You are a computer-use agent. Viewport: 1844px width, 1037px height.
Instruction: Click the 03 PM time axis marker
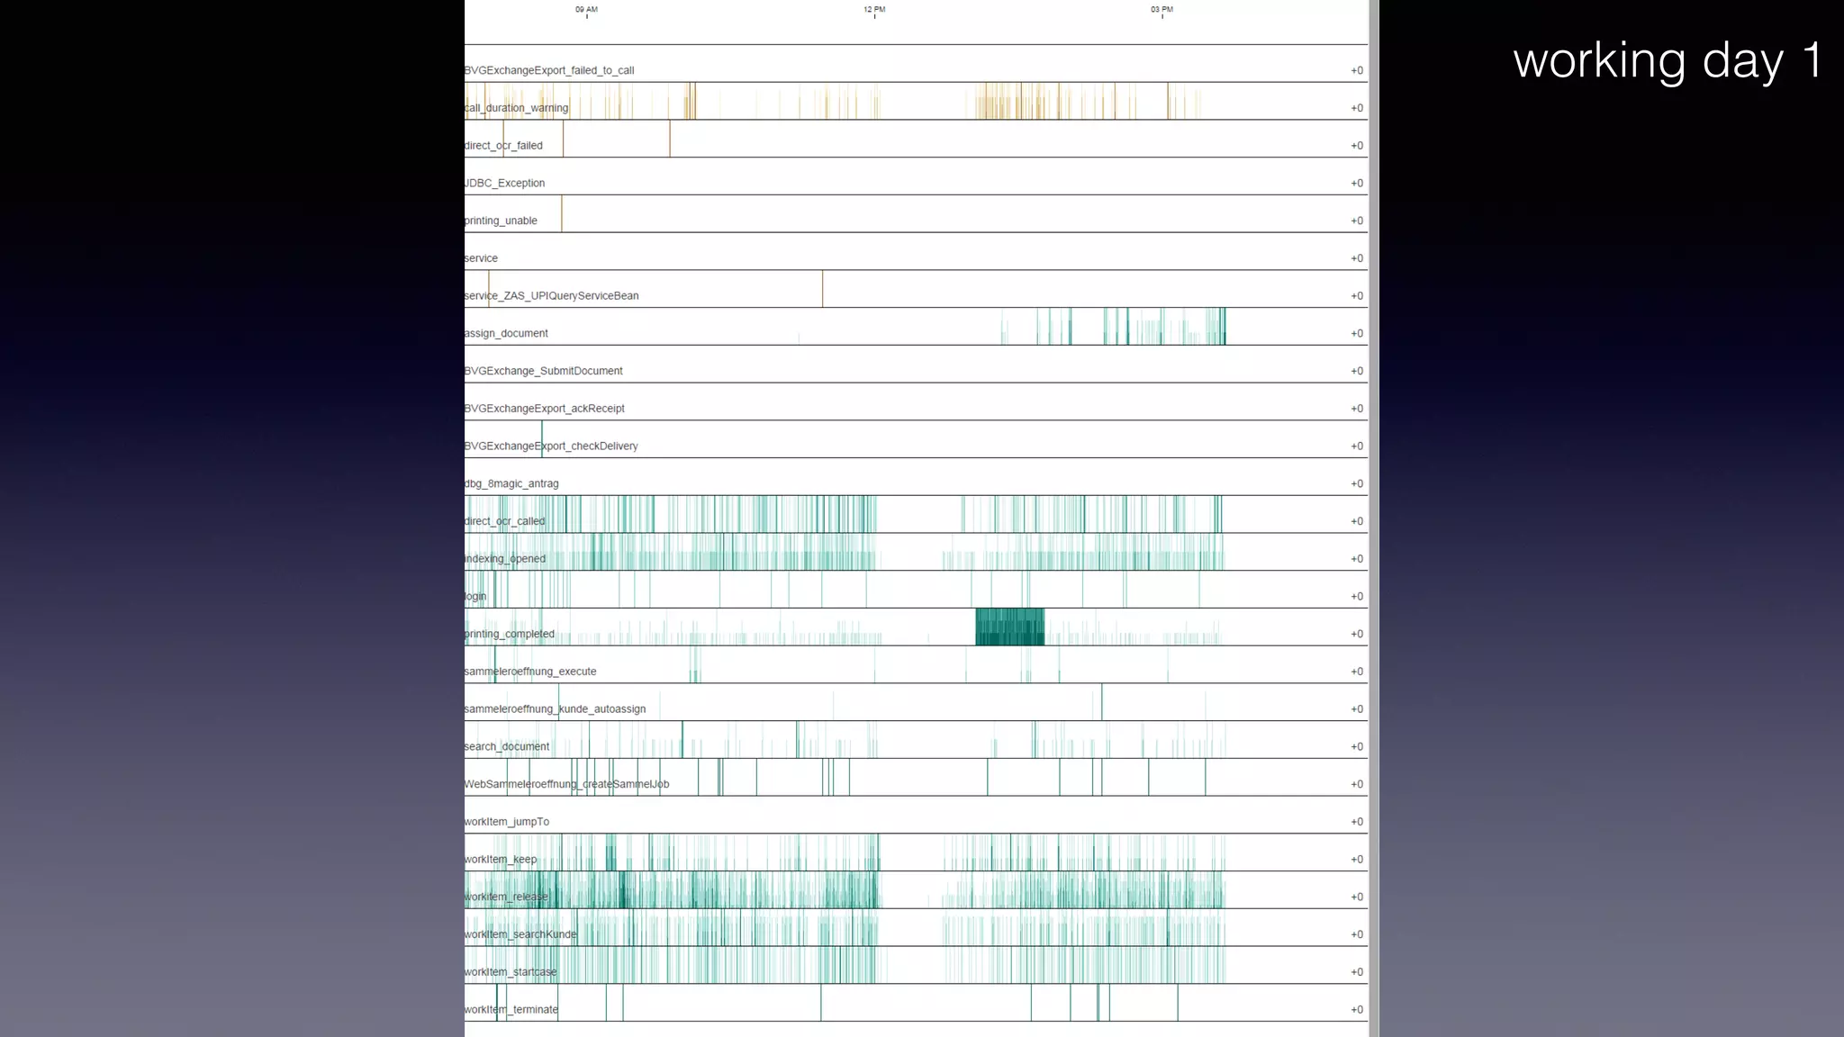(x=1162, y=10)
